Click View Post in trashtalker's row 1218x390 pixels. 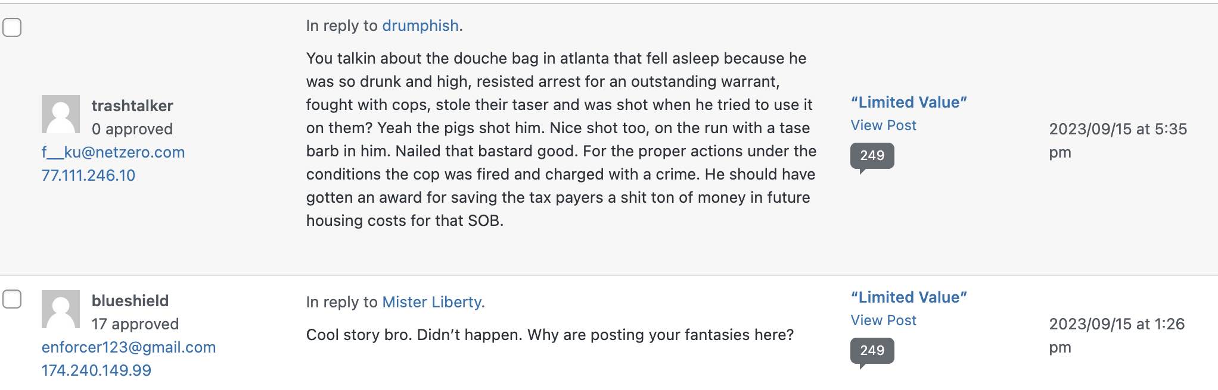point(883,125)
